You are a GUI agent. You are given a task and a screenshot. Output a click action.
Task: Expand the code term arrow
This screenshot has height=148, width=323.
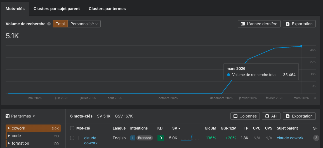[x=9, y=136]
